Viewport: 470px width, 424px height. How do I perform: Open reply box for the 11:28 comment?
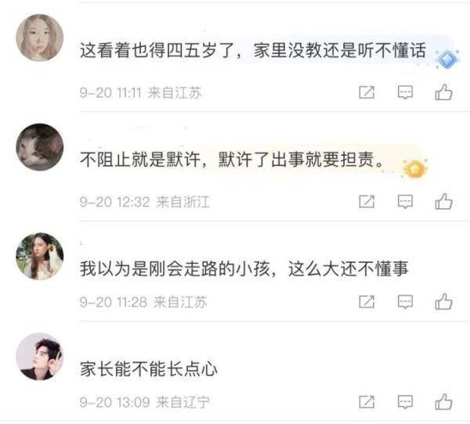[x=405, y=302]
